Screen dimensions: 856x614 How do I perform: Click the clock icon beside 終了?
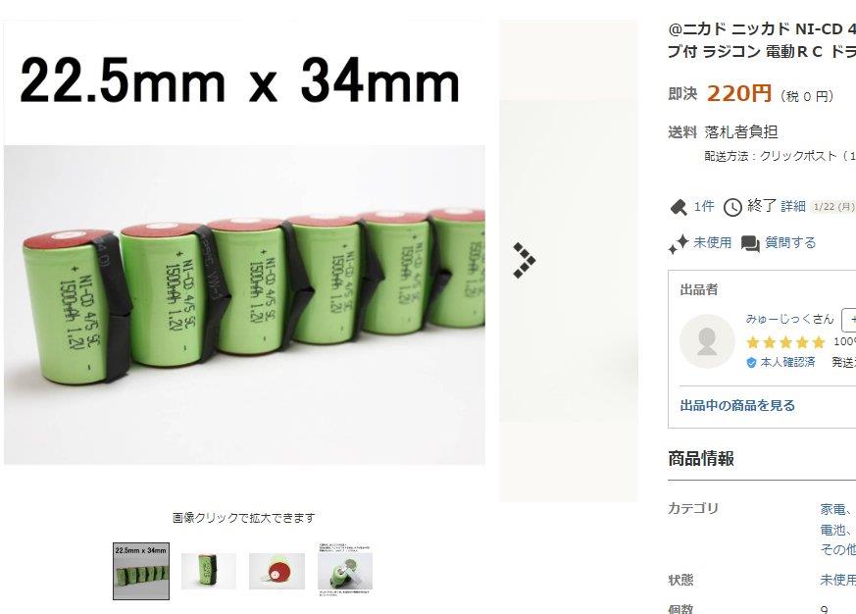click(x=732, y=207)
